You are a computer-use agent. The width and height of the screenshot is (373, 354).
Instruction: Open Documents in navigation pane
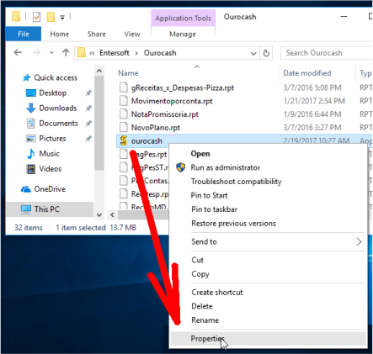coord(58,123)
